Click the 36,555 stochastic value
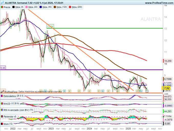The image size is (174, 131). [x=168, y=99]
